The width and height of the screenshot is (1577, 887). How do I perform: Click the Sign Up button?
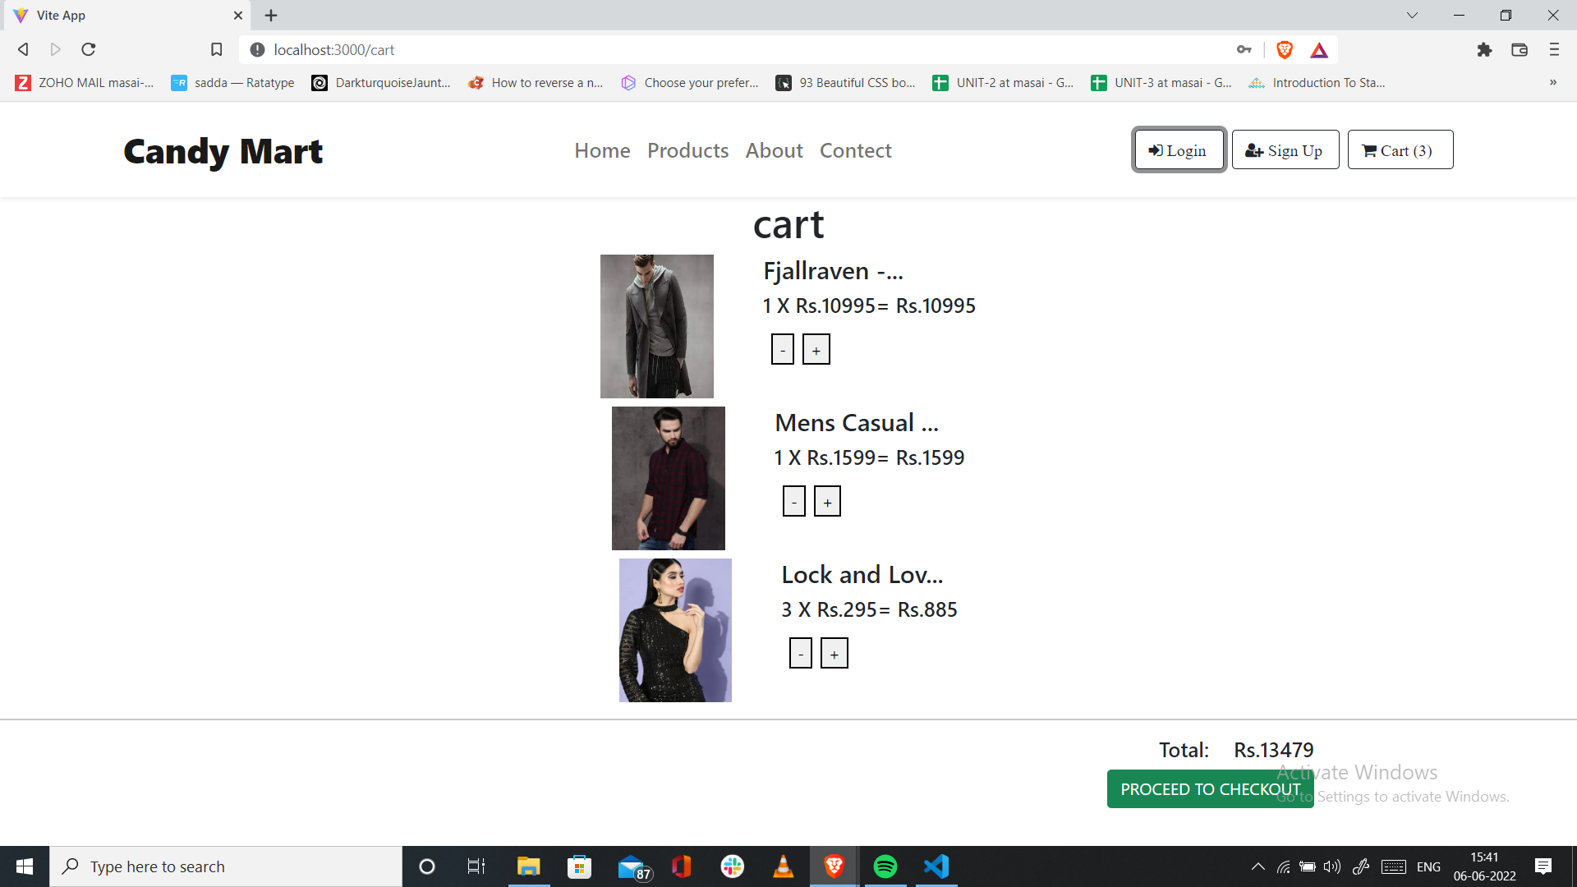(x=1285, y=149)
